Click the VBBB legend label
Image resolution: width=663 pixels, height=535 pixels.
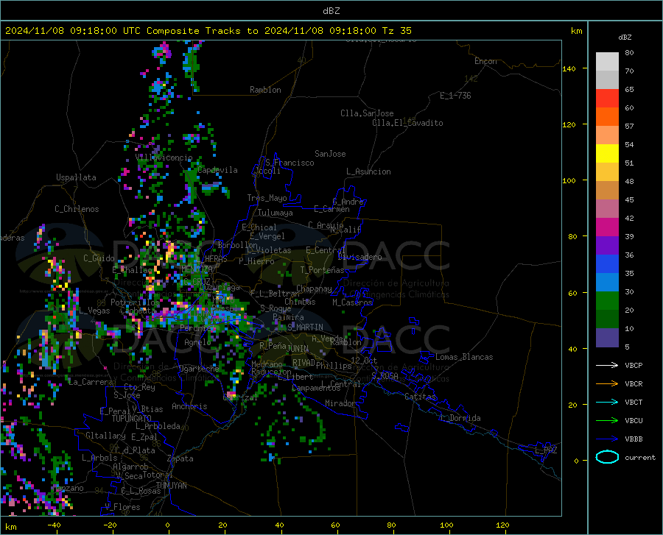(634, 439)
